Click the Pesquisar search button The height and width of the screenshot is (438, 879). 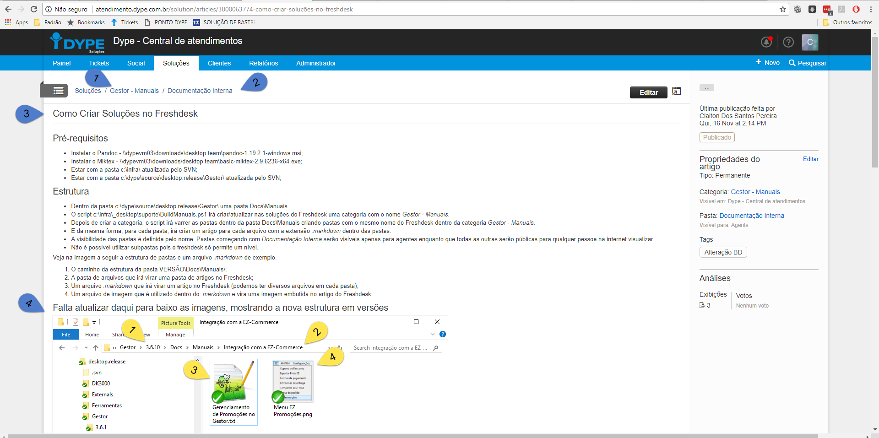pos(808,63)
